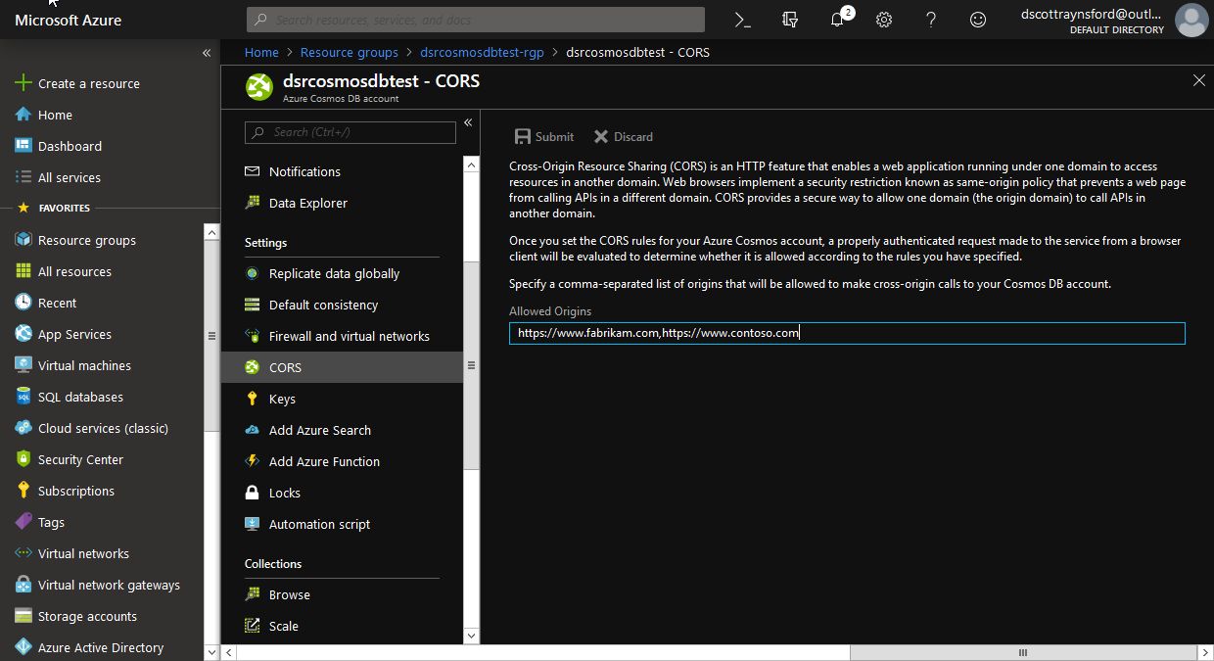This screenshot has height=661, width=1214.
Task: Click the Keys icon in resource menu
Action: tap(253, 399)
